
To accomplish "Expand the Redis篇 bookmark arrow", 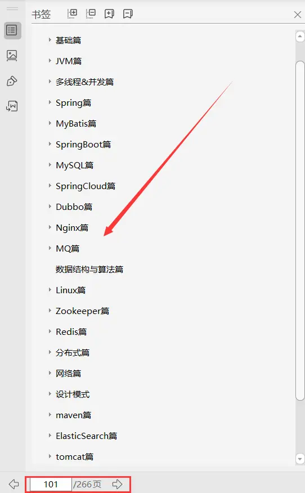I will tap(50, 331).
